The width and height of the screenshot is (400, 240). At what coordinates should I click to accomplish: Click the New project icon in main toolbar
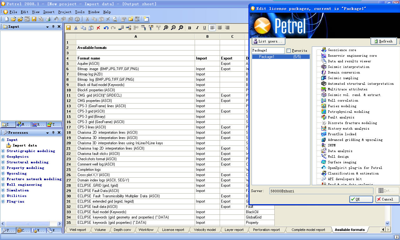7,19
